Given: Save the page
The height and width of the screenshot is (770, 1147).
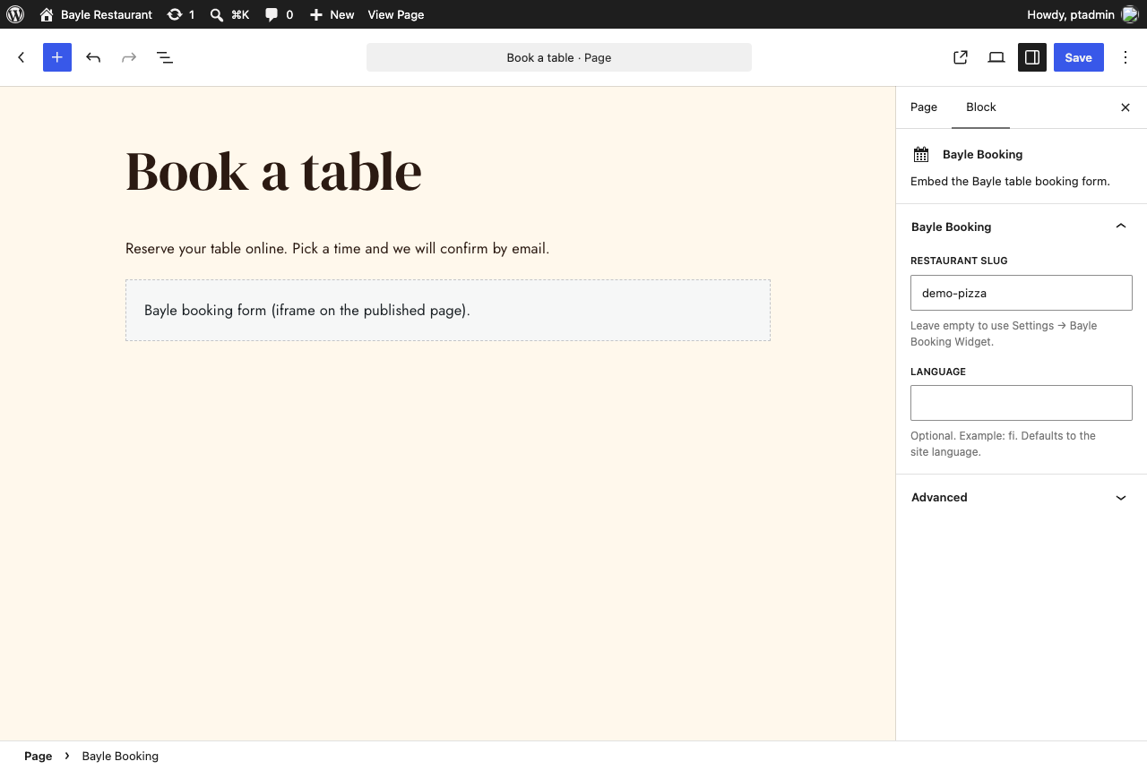Looking at the screenshot, I should 1079,57.
